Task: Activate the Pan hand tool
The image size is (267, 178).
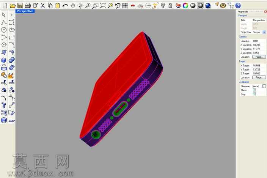Action: point(73,6)
